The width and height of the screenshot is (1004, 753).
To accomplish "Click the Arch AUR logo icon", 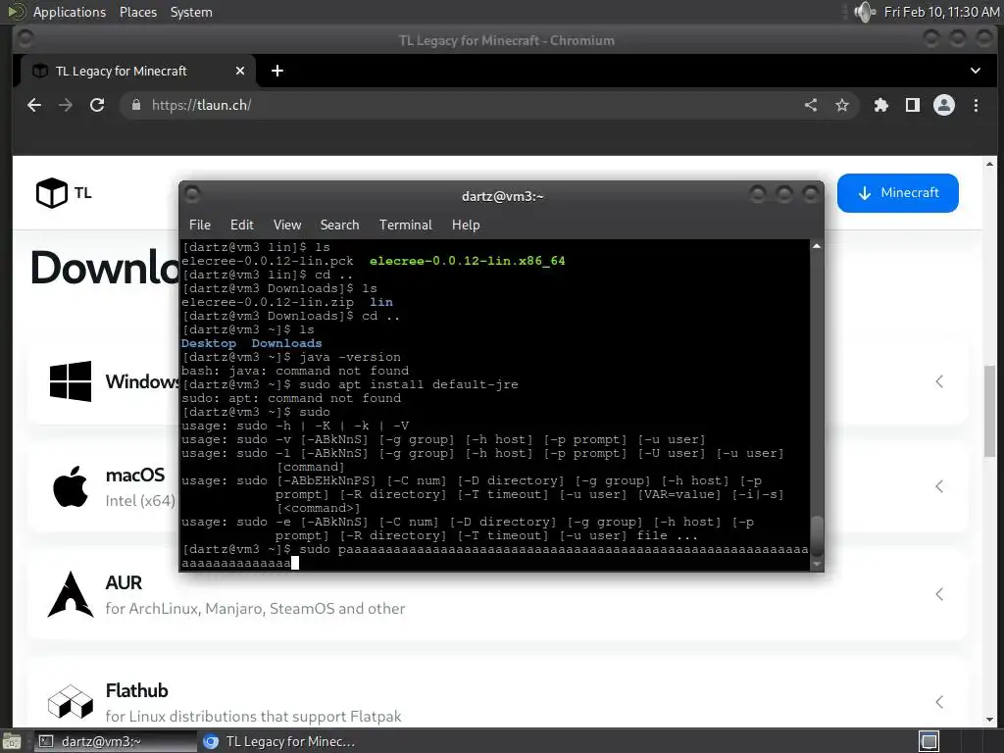I will [71, 594].
